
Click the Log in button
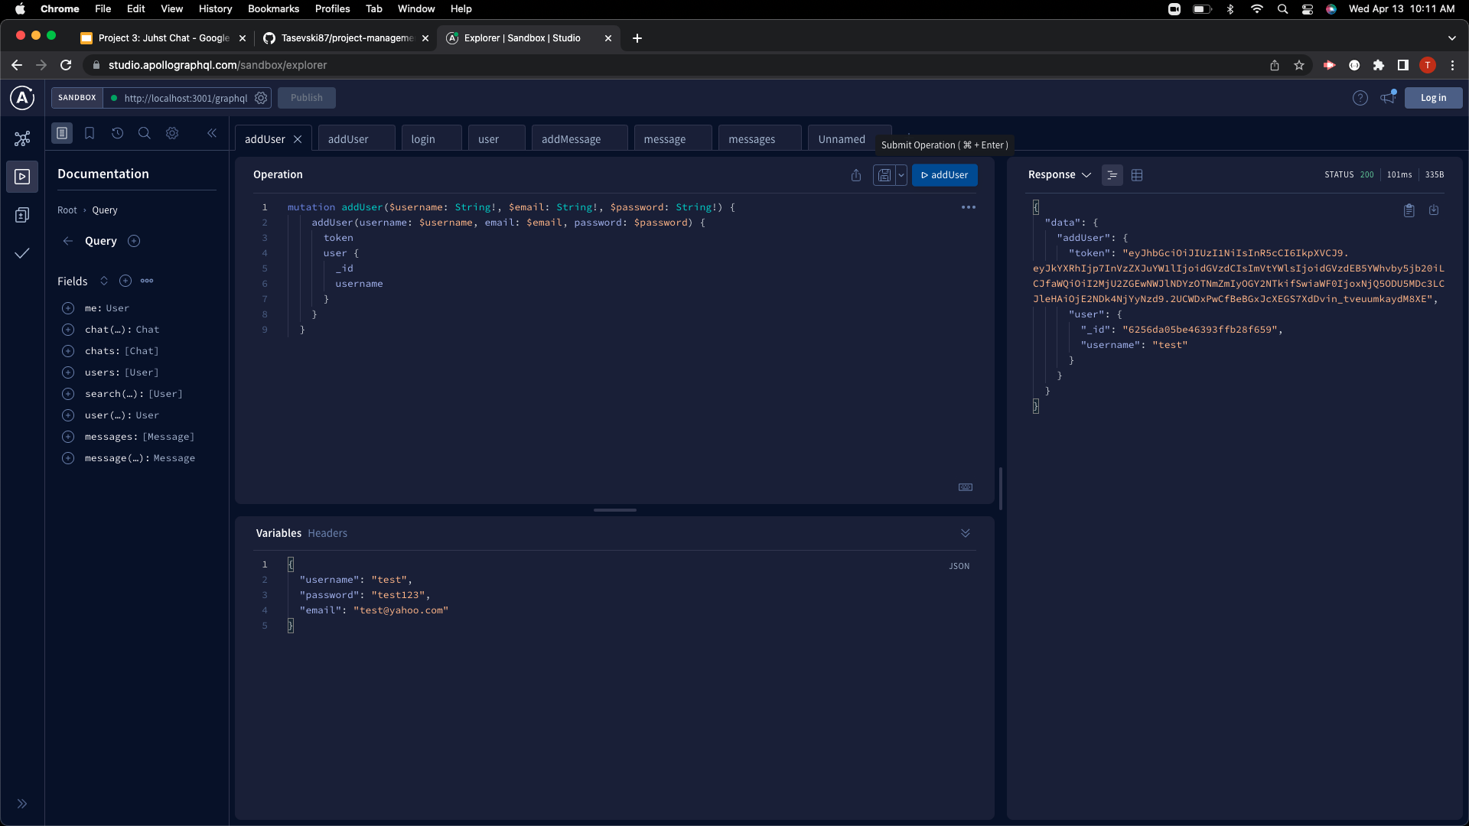1432,97
